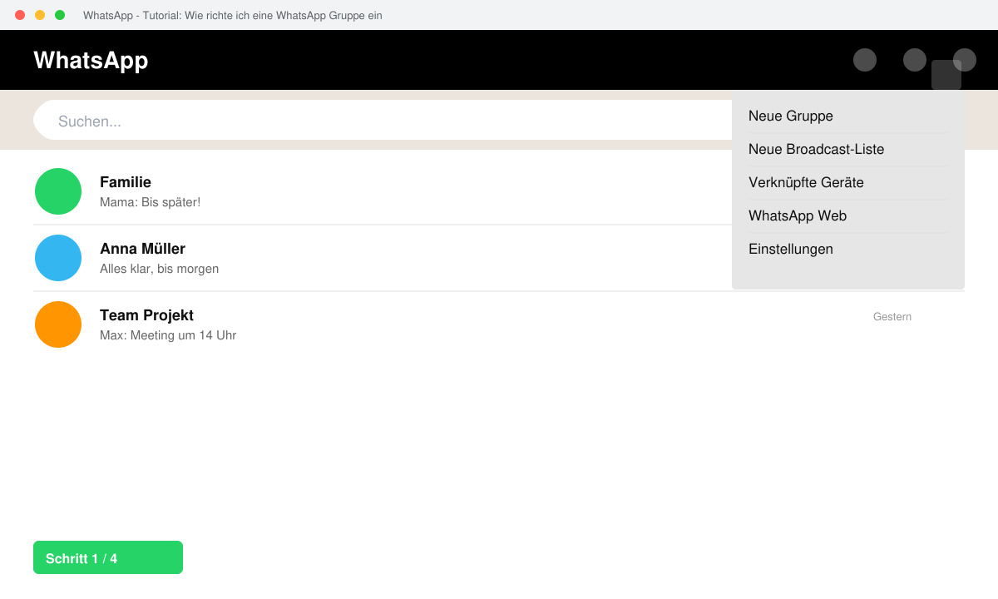998x599 pixels.
Task: Click the Gestern timestamp on Team Projekt
Action: (892, 317)
